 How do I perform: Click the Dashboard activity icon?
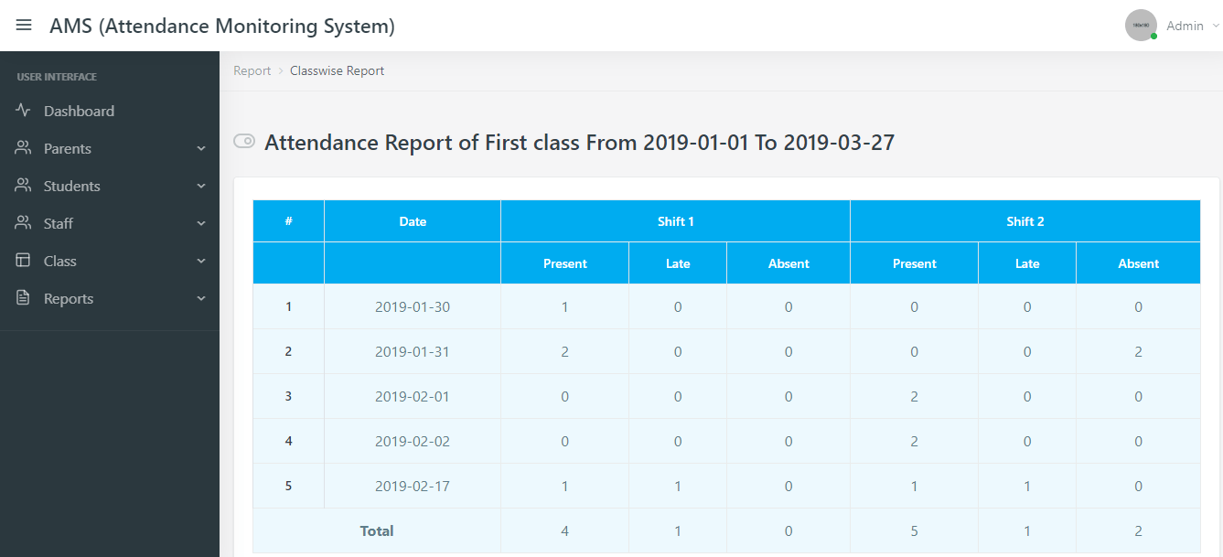click(23, 110)
